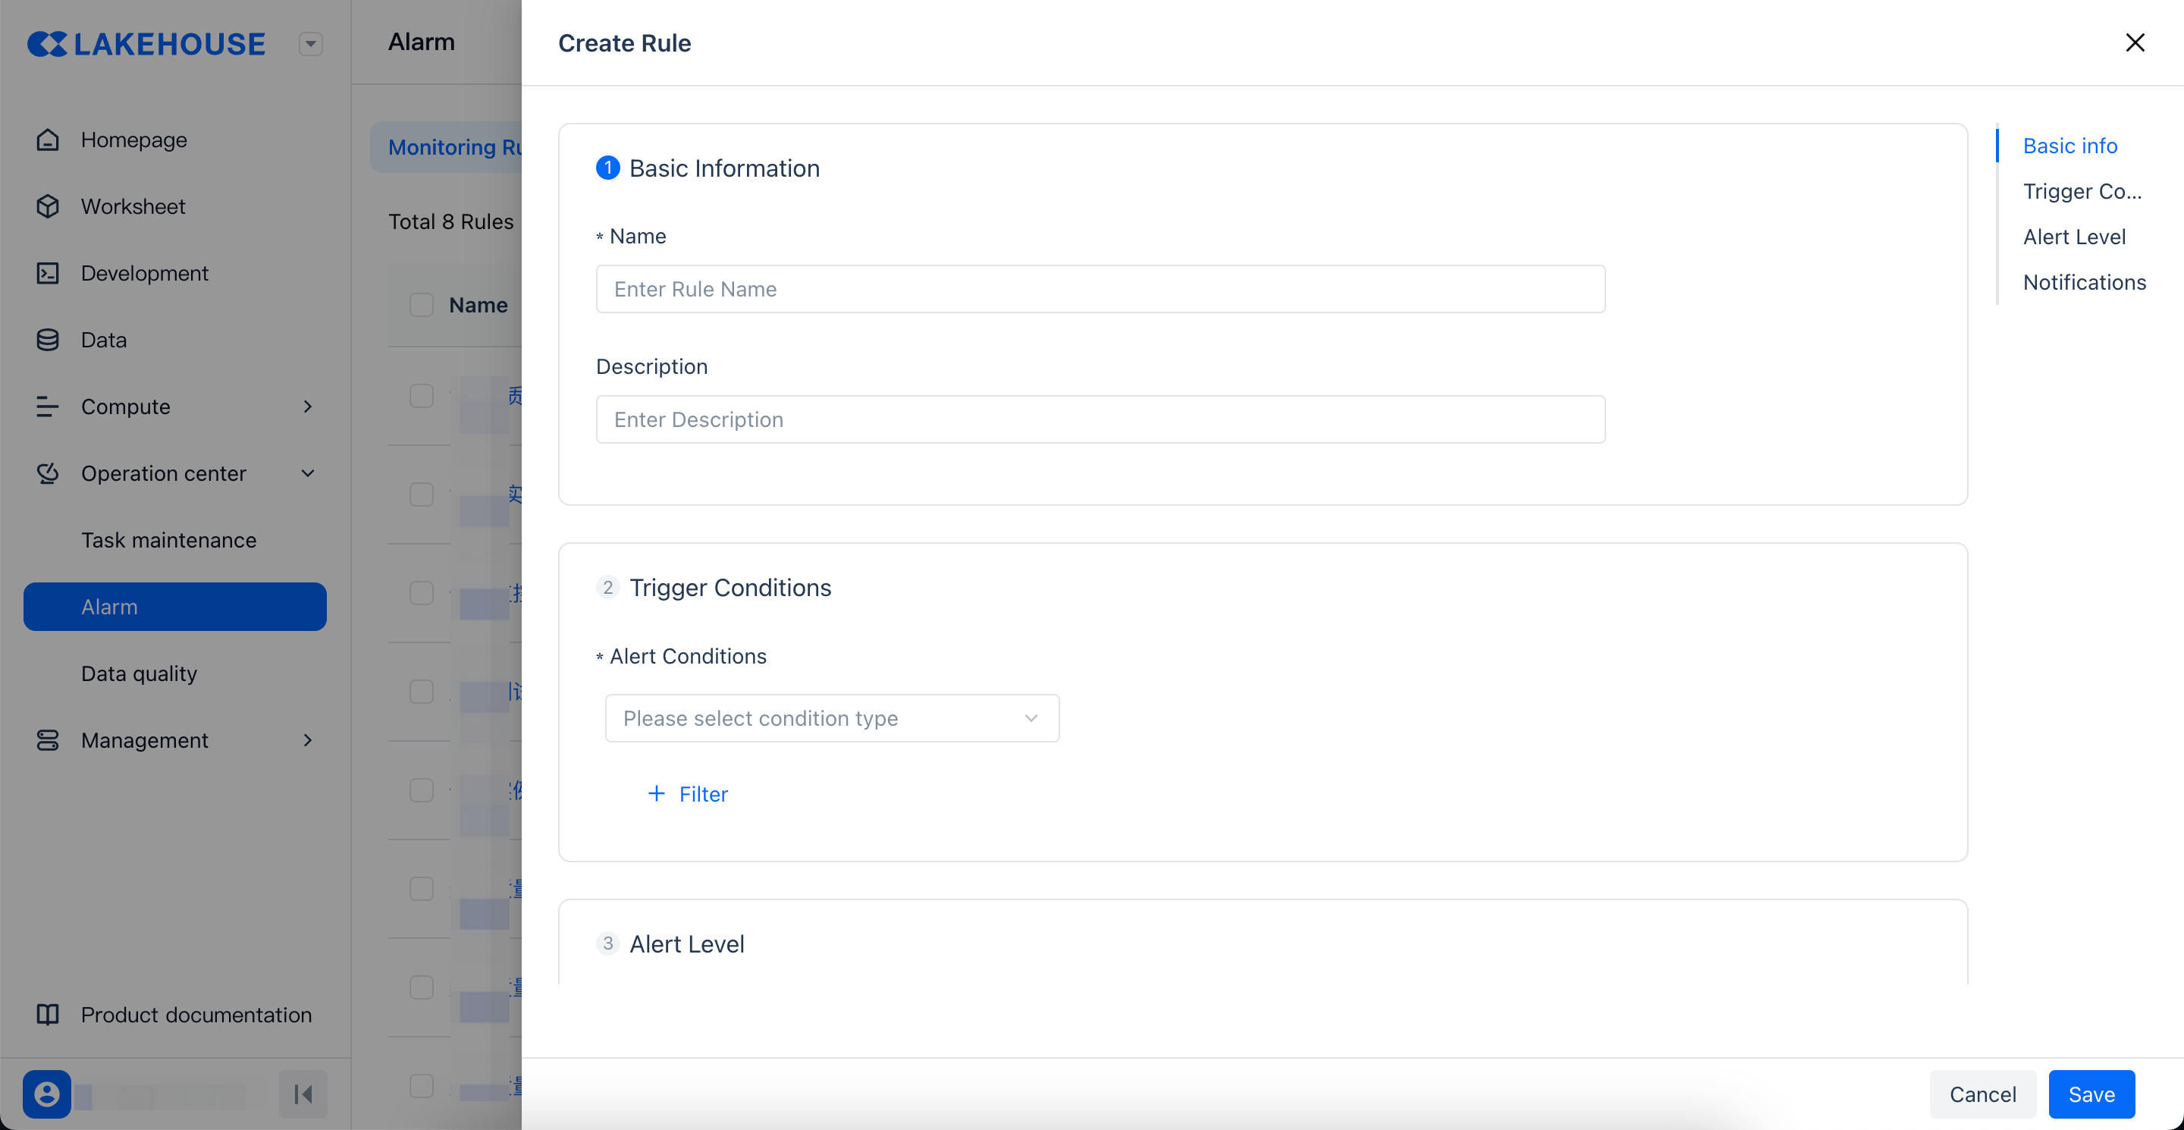Open the condition type dropdown
Screen dimensions: 2184x1130
coord(832,719)
